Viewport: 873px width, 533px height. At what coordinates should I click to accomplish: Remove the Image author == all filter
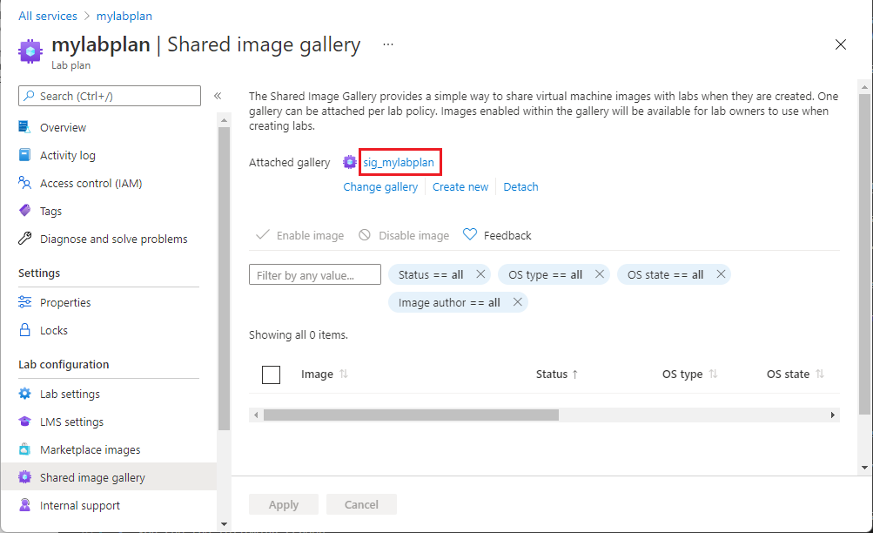click(x=517, y=302)
